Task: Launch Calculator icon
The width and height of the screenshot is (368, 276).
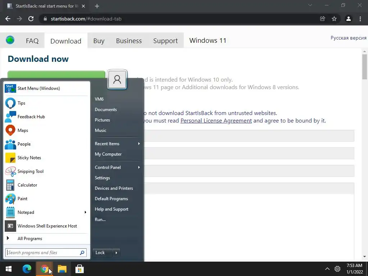Action: coord(10,185)
